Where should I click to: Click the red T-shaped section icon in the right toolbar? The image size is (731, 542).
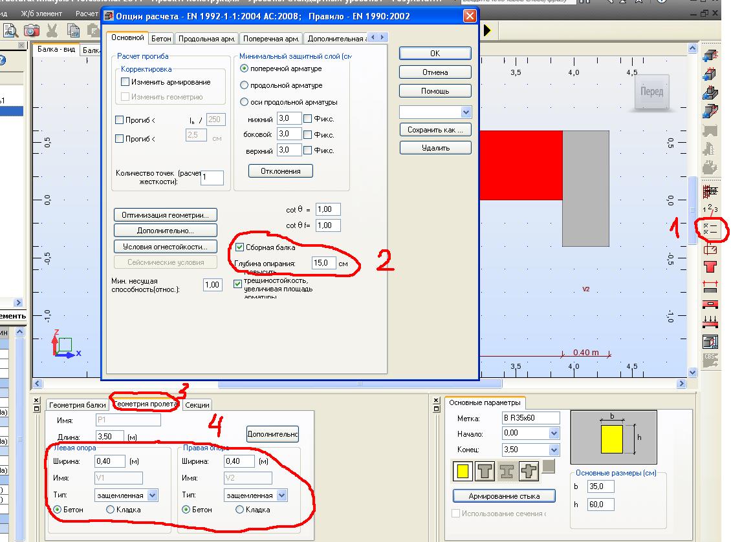(710, 267)
